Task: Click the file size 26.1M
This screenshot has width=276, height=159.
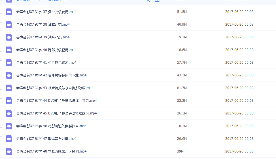Action: [182, 113]
